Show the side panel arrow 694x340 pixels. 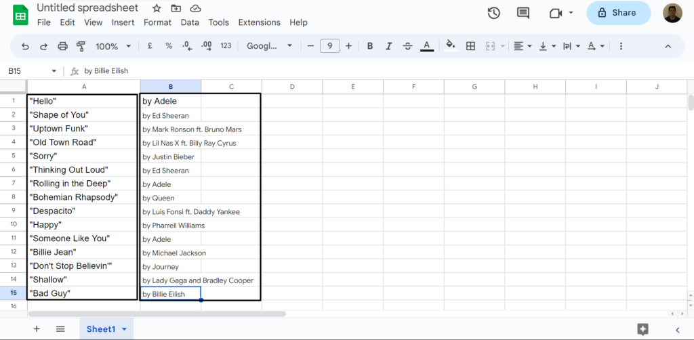click(x=678, y=330)
